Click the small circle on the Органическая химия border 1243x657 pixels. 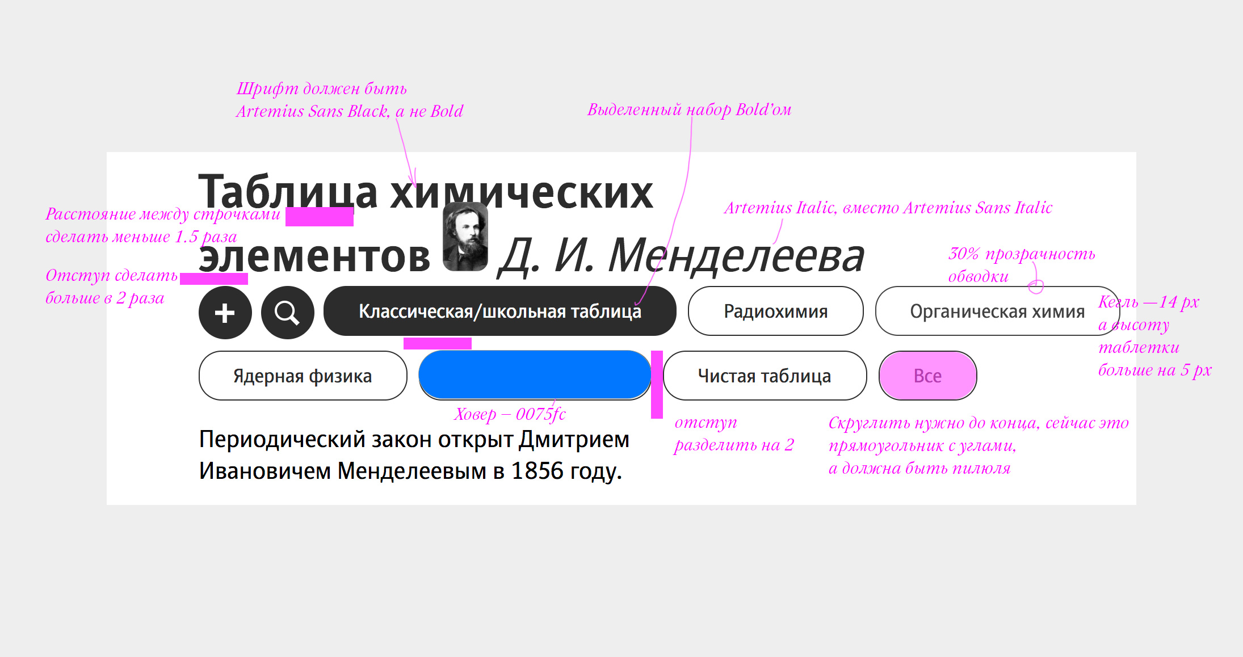(1036, 287)
